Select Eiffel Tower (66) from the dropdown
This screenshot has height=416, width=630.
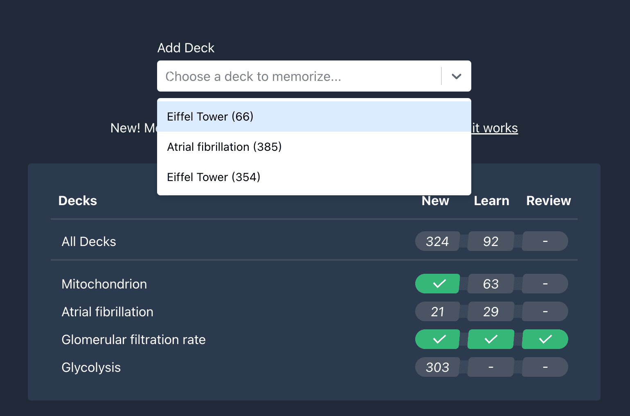coord(210,116)
